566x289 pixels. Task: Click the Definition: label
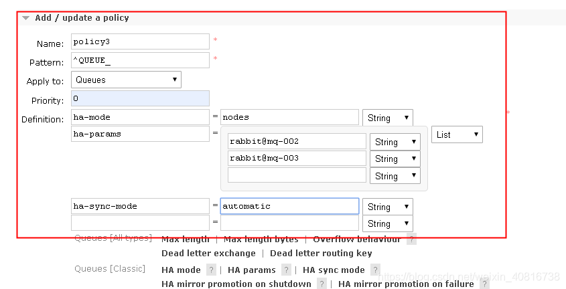[x=43, y=119]
